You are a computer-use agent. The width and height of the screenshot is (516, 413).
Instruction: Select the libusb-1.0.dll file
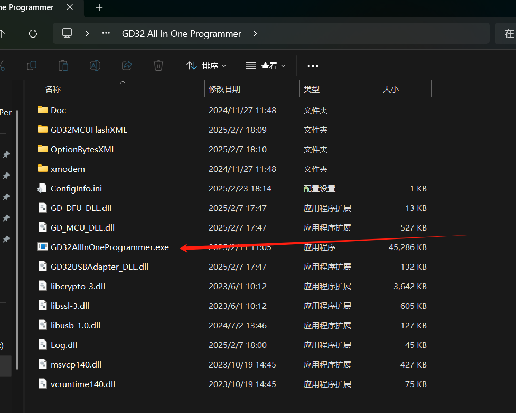(75, 325)
